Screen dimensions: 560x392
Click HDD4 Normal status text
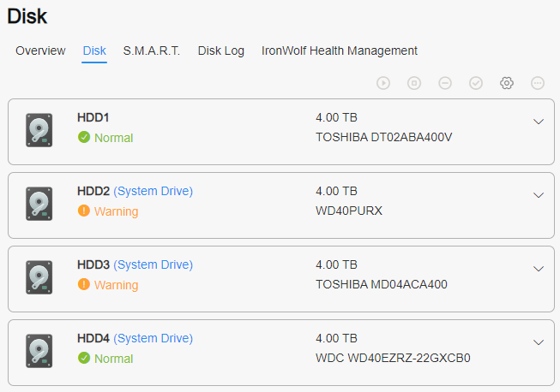click(x=113, y=359)
